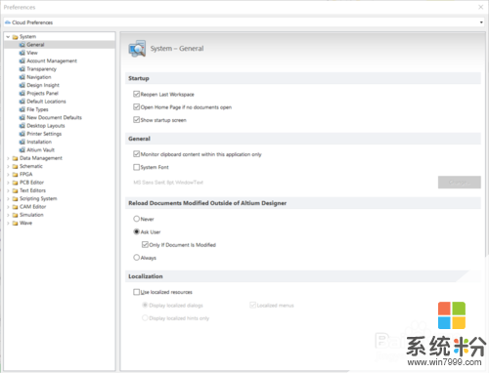The height and width of the screenshot is (373, 489).
Task: Expand the Text Editors node arrow
Action: click(x=8, y=190)
